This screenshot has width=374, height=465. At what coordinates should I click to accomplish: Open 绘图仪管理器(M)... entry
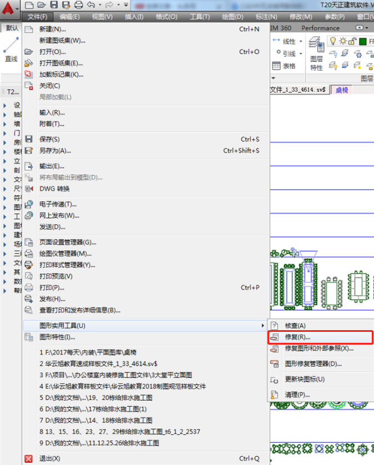(146, 254)
